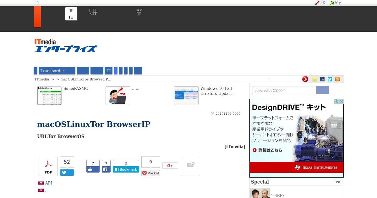Click the orange block in the dark header
Image resolution: width=377 pixels, height=198 pixels.
pos(37,17)
